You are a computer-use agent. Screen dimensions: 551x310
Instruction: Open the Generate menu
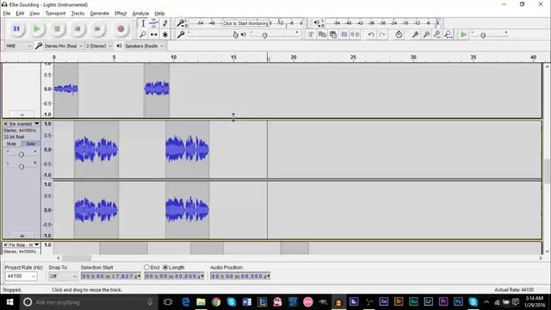pos(100,14)
